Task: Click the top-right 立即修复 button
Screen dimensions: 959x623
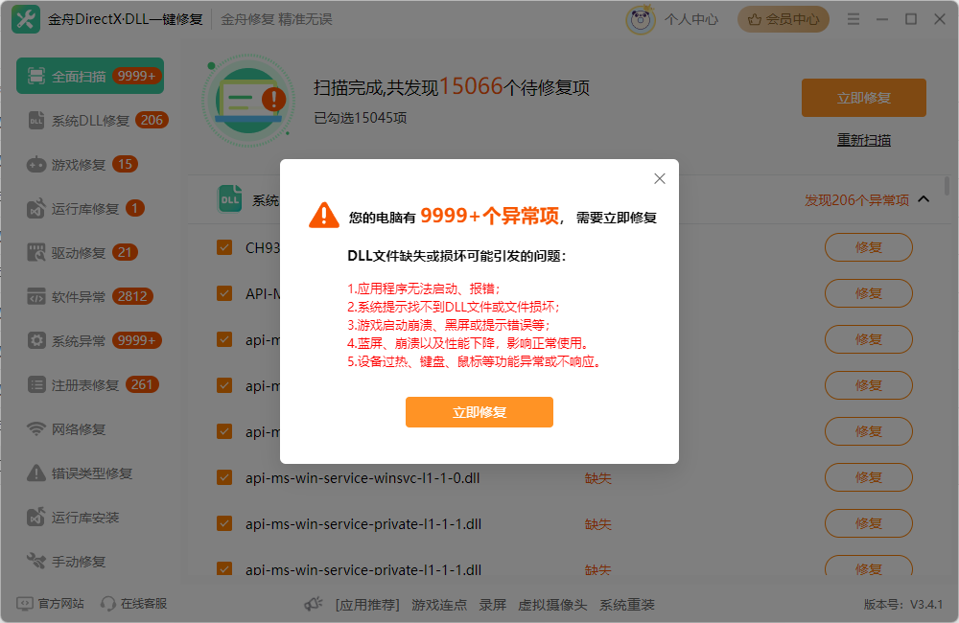Action: coord(864,98)
